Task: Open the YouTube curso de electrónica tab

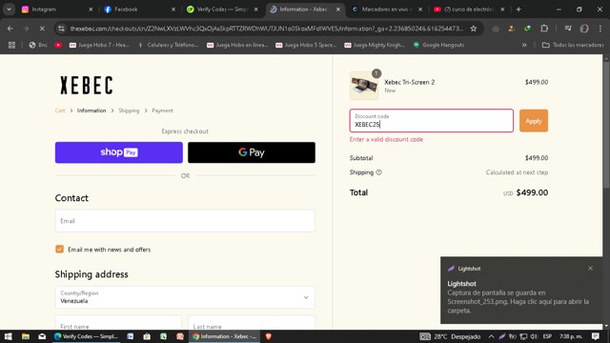Action: point(469,10)
